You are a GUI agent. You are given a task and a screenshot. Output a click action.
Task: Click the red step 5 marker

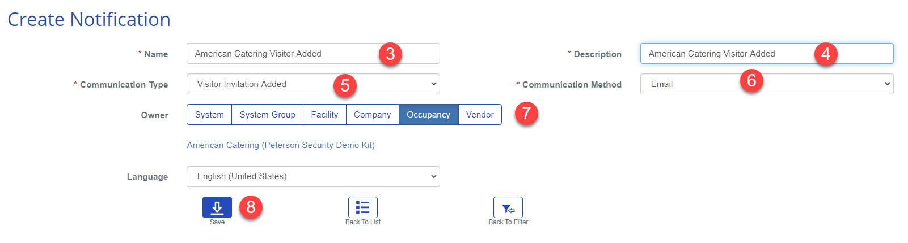(345, 85)
